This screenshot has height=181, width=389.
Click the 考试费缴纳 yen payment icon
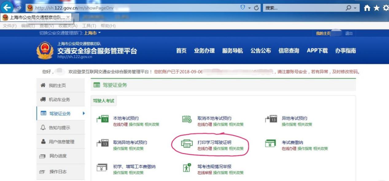270,143
